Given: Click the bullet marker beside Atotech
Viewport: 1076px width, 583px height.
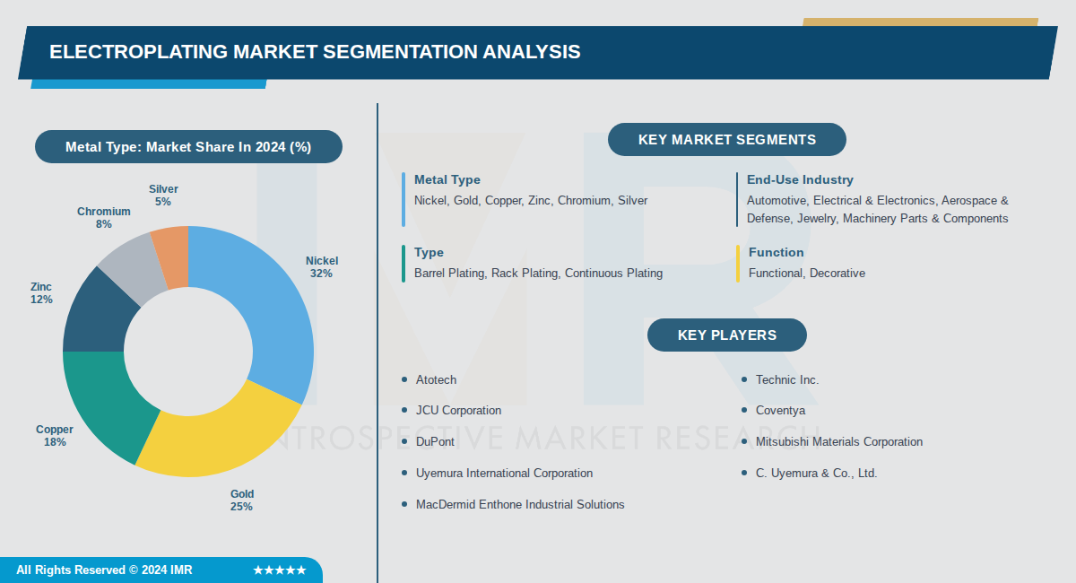Looking at the screenshot, I should pos(405,379).
